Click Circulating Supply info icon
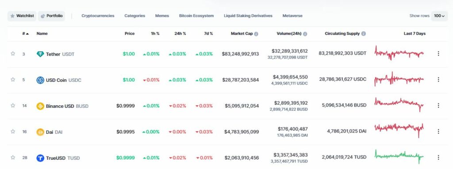Viewport: 453px width, 169px height. coord(364,33)
